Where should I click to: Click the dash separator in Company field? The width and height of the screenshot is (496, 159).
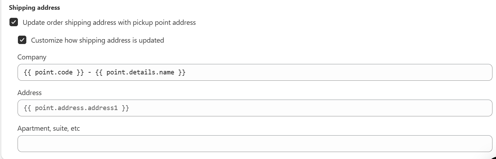[90, 72]
